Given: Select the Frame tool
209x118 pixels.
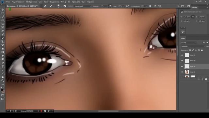Looking at the screenshot, I should tap(3, 28).
